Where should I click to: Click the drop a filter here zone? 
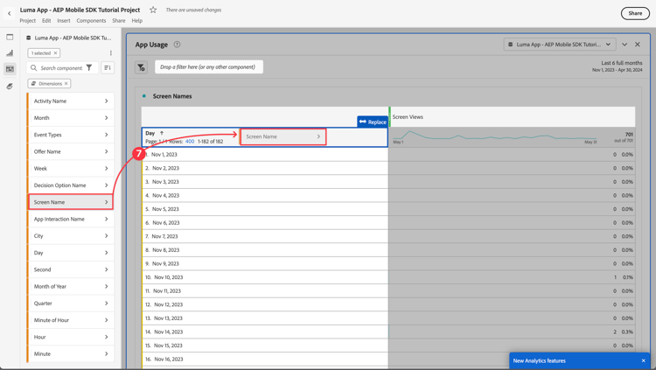(x=209, y=67)
